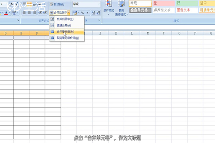Open the font group dialog launcher
The width and height of the screenshot is (215, 143).
[x=18, y=20]
